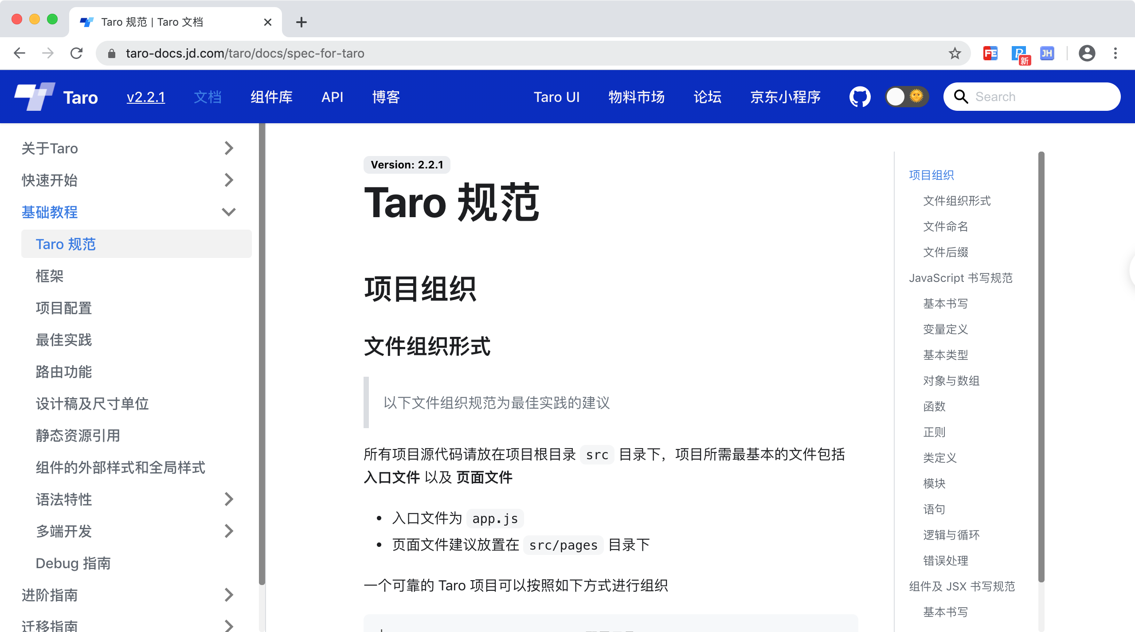Go back to the previous page

click(20, 54)
